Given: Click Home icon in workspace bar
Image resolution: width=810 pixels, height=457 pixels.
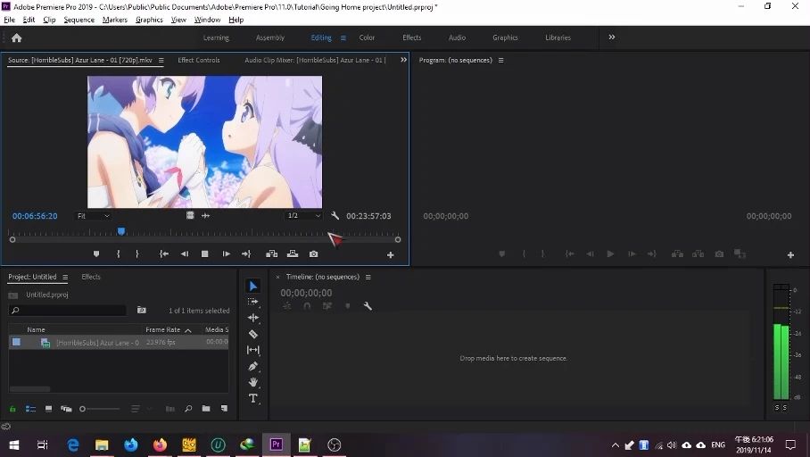Looking at the screenshot, I should [17, 37].
